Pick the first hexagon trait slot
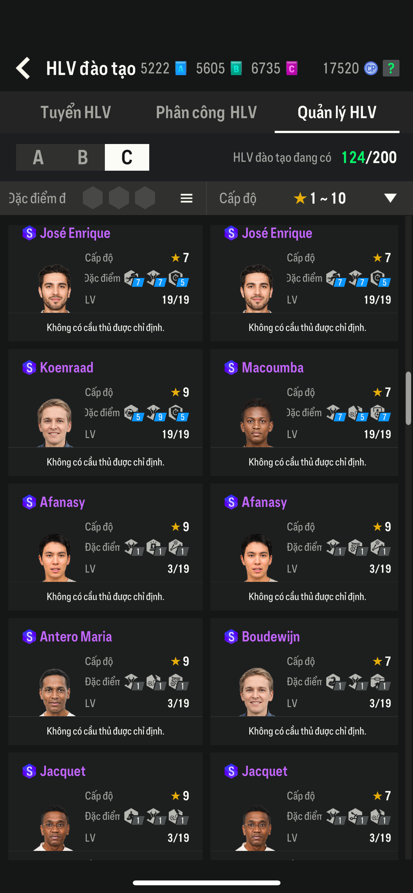Viewport: 413px width, 893px height. 93,198
